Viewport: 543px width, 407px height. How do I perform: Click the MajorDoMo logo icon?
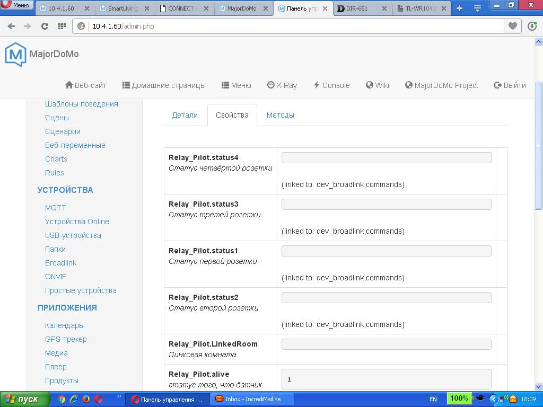point(15,54)
